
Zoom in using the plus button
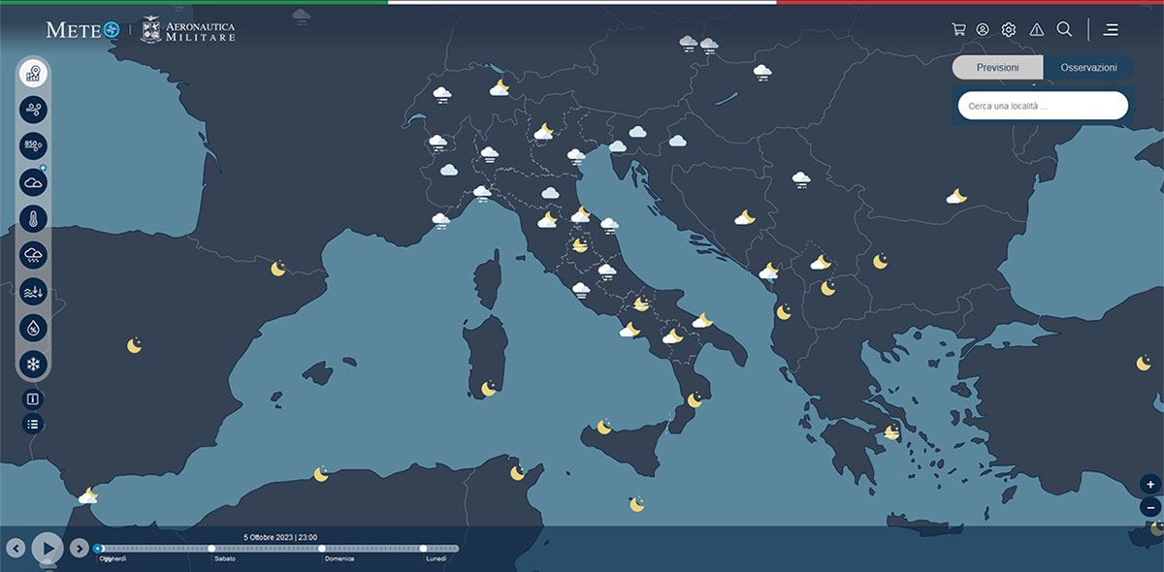pyautogui.click(x=1148, y=483)
